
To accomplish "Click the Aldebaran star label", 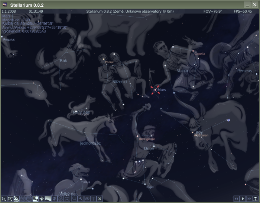I will (x=201, y=135).
